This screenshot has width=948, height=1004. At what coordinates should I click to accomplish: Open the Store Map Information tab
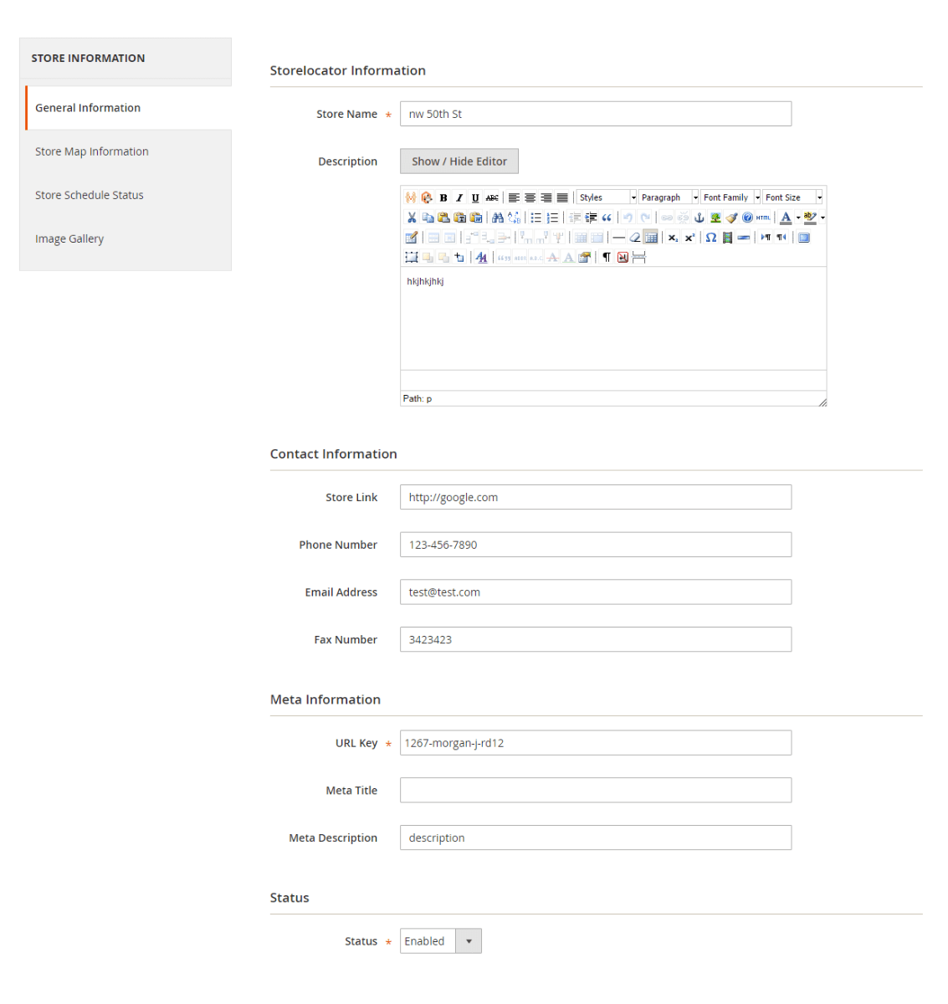92,151
